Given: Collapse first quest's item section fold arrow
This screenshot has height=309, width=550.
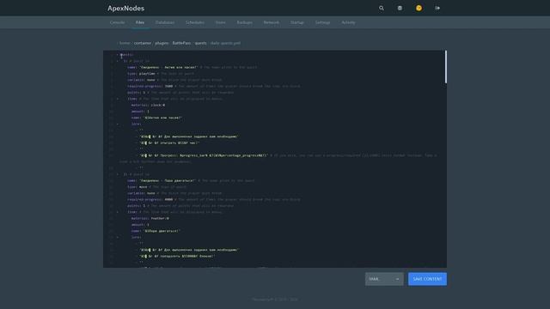Looking at the screenshot, I should coord(117,99).
